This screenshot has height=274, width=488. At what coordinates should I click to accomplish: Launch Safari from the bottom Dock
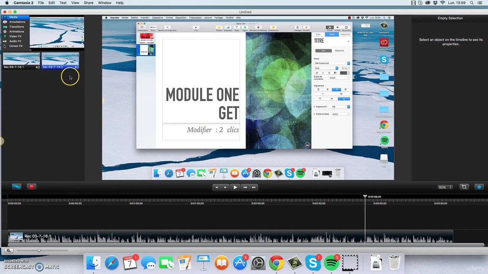[112, 263]
